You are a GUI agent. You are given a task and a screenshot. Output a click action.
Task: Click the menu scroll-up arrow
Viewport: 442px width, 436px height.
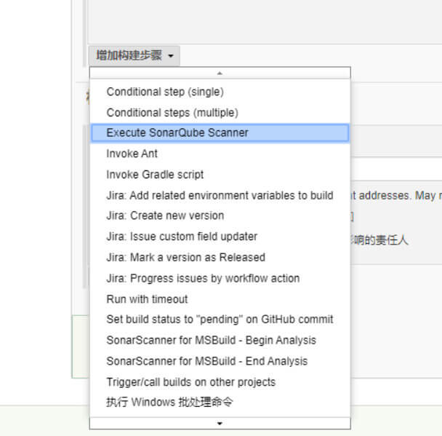(x=220, y=73)
